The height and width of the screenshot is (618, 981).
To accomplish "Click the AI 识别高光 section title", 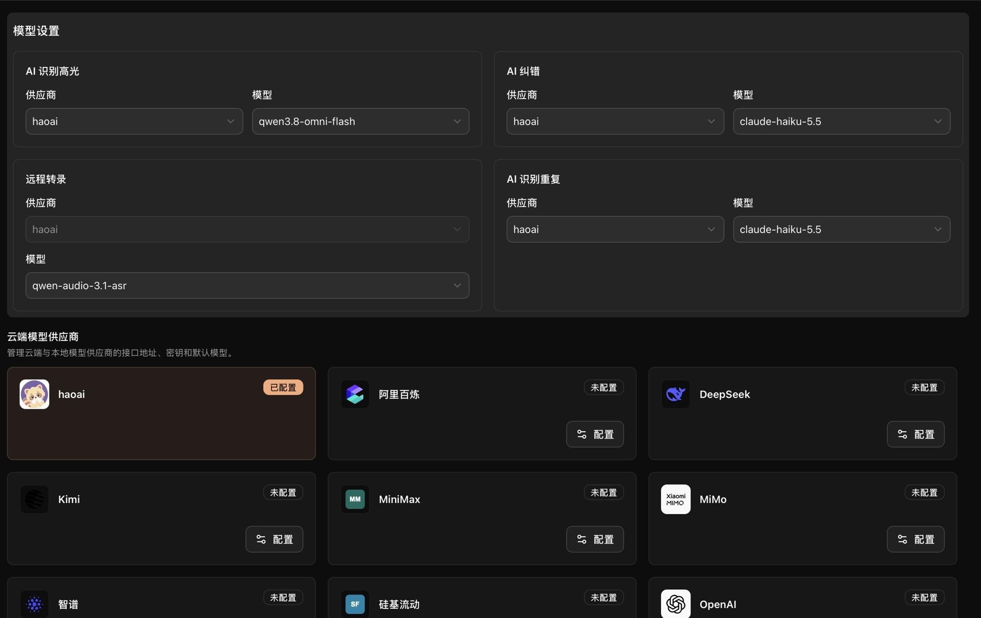I will [x=52, y=71].
